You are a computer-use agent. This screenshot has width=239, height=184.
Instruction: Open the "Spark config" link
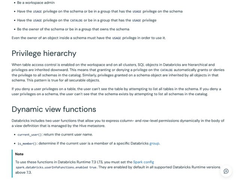coord(143,162)
